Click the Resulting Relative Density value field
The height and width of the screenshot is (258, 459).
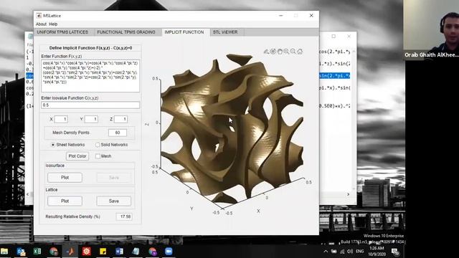pyautogui.click(x=124, y=216)
